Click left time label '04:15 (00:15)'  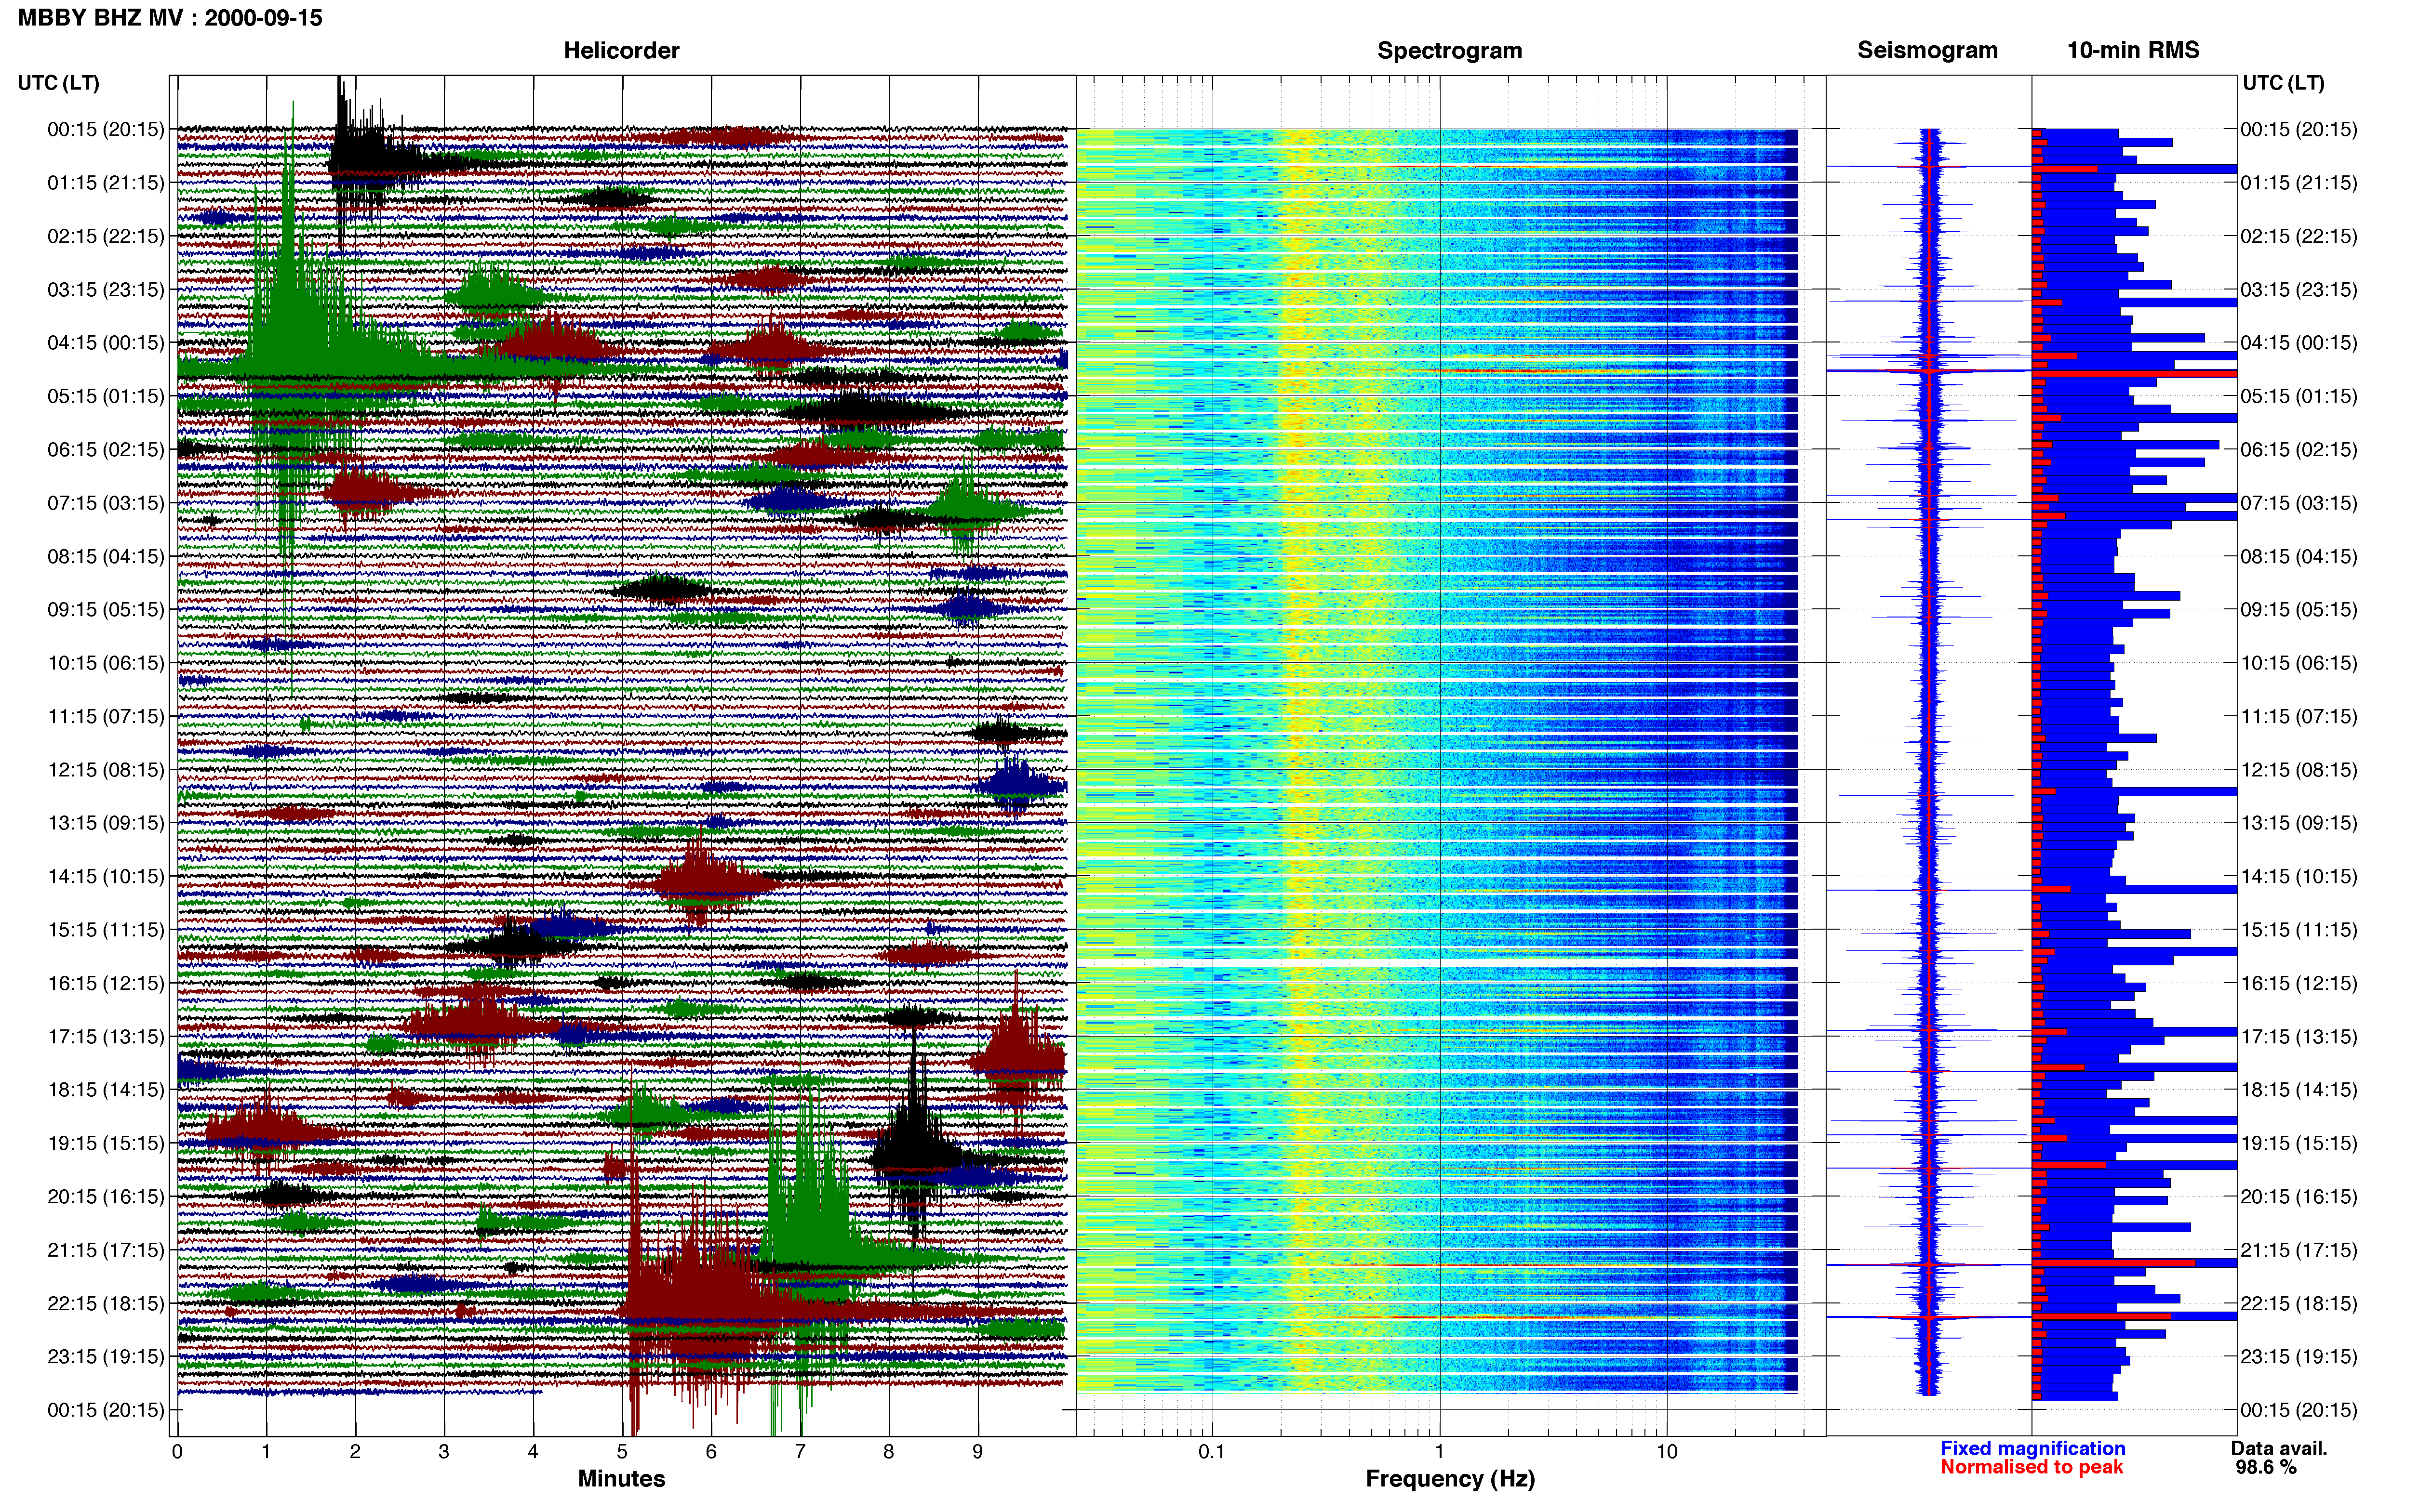106,343
